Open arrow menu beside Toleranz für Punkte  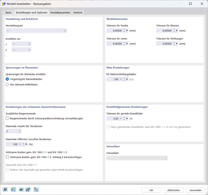[x=127, y=31]
